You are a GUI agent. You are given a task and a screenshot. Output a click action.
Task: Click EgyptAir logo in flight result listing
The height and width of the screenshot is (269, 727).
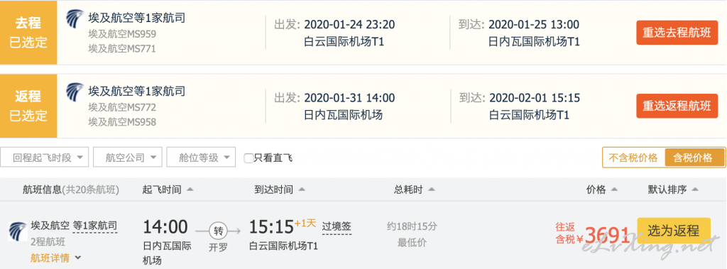(18, 231)
